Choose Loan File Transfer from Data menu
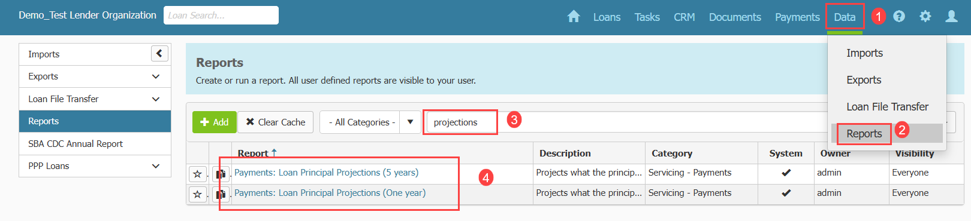 [887, 107]
